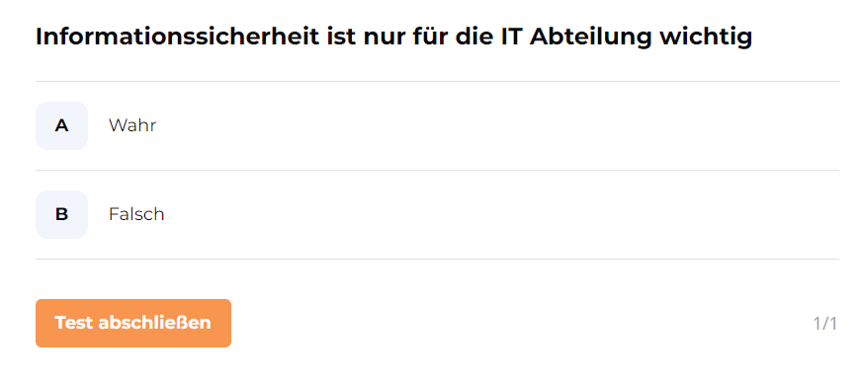Choose the 'Wahr' answer text
This screenshot has height=378, width=861.
[132, 125]
